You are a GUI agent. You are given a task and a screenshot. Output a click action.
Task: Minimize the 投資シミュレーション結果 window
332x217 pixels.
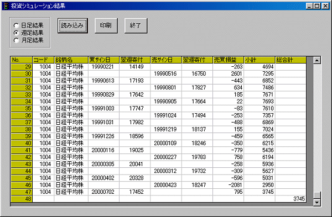point(310,6)
